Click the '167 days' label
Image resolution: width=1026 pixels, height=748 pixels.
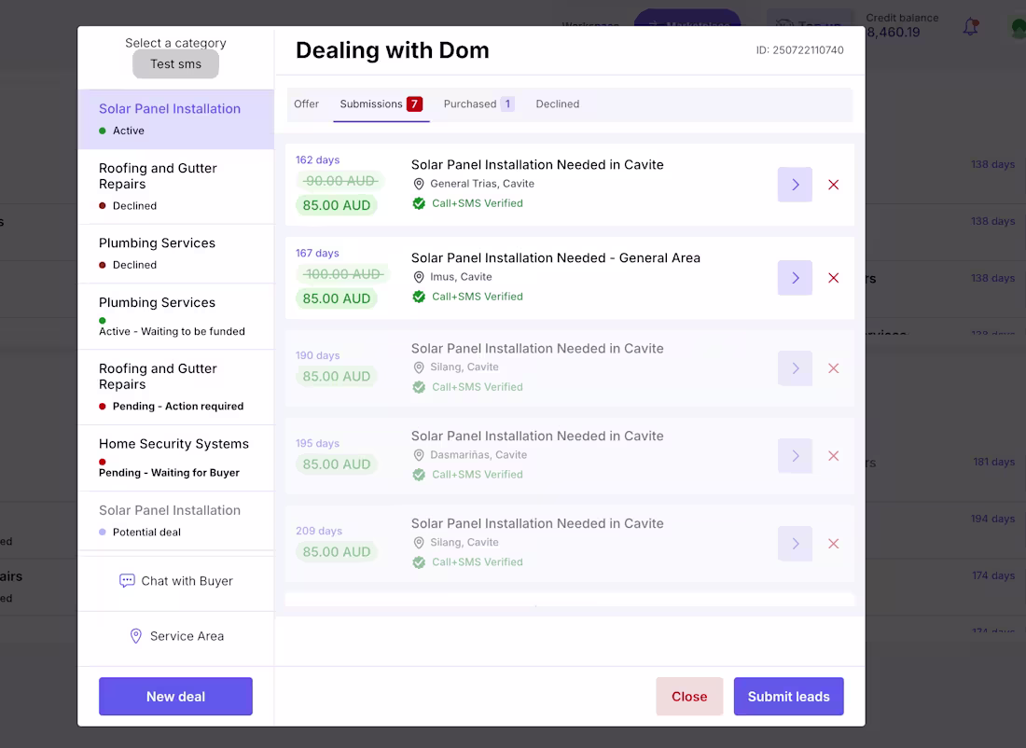pyautogui.click(x=317, y=253)
